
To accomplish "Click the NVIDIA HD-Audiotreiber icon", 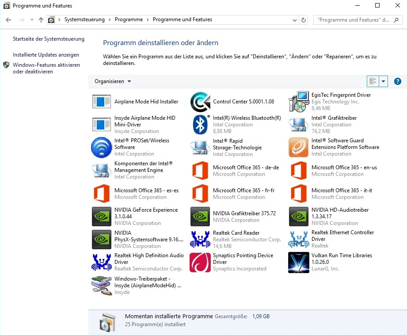I will (x=299, y=216).
